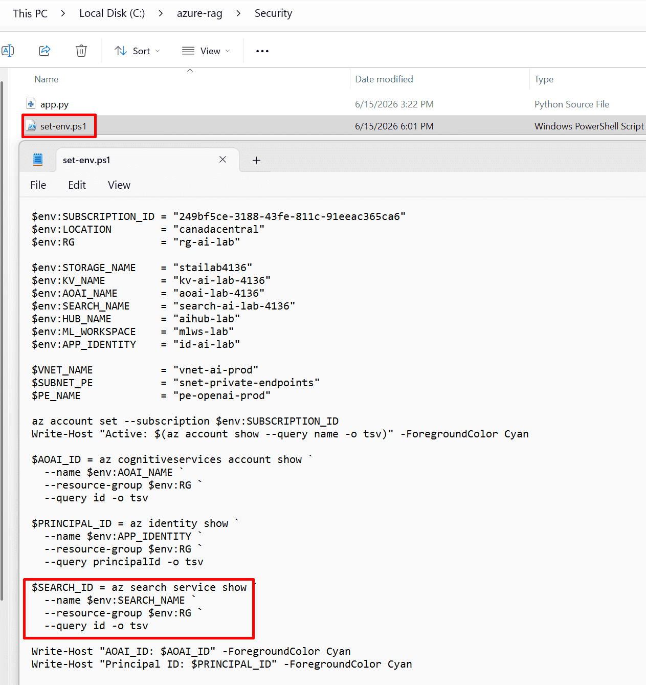Click the $PRINCIPAL_ID assignment line
Screen dimensions: 646x685
point(136,523)
